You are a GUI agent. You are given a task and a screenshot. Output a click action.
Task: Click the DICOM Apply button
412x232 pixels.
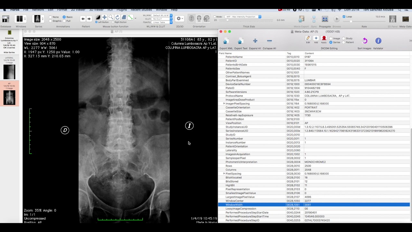tap(324, 38)
